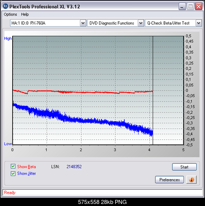The height and width of the screenshot is (206, 205).
Task: Open the Options menu
Action: coord(10,14)
